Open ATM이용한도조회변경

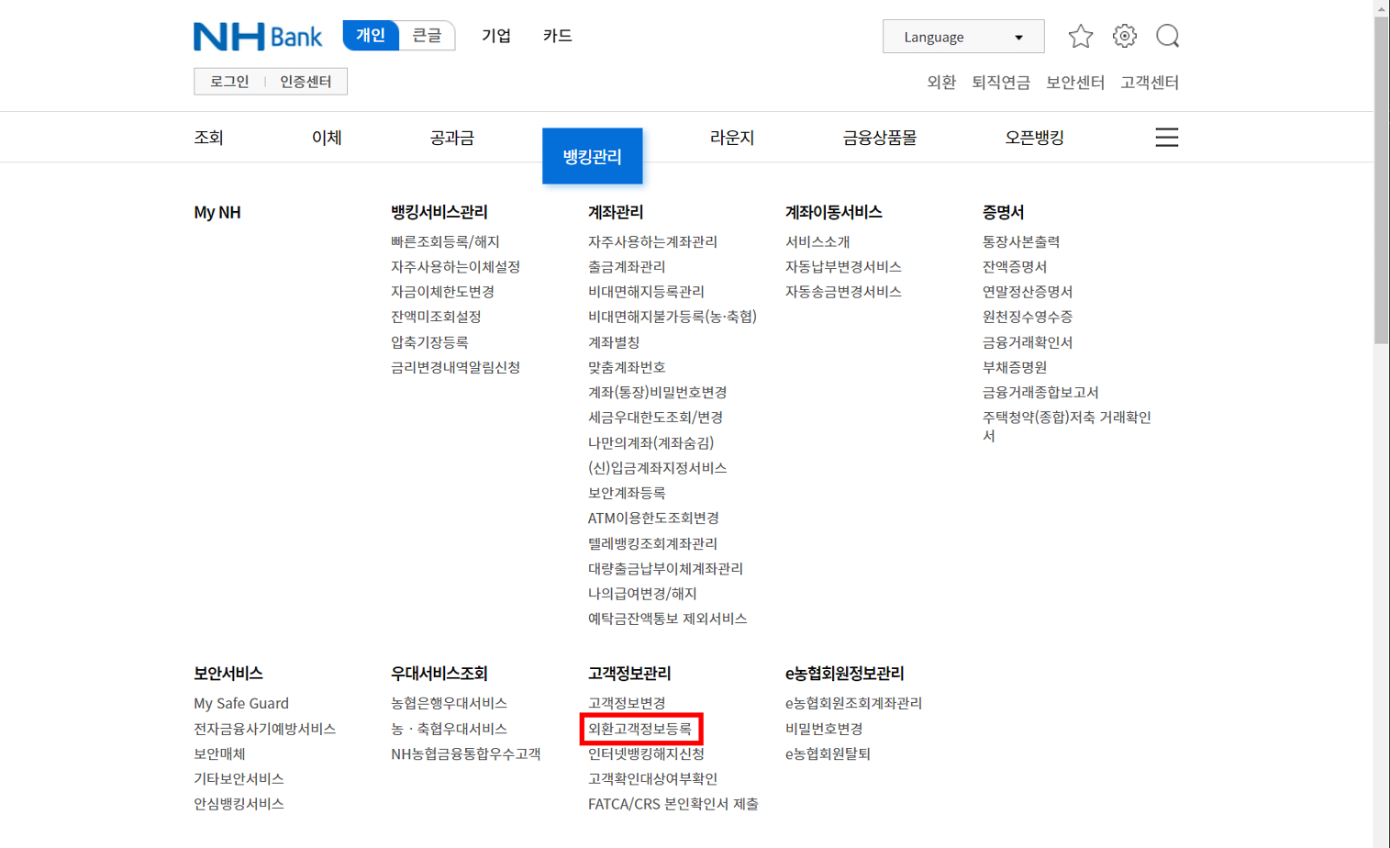click(x=653, y=518)
